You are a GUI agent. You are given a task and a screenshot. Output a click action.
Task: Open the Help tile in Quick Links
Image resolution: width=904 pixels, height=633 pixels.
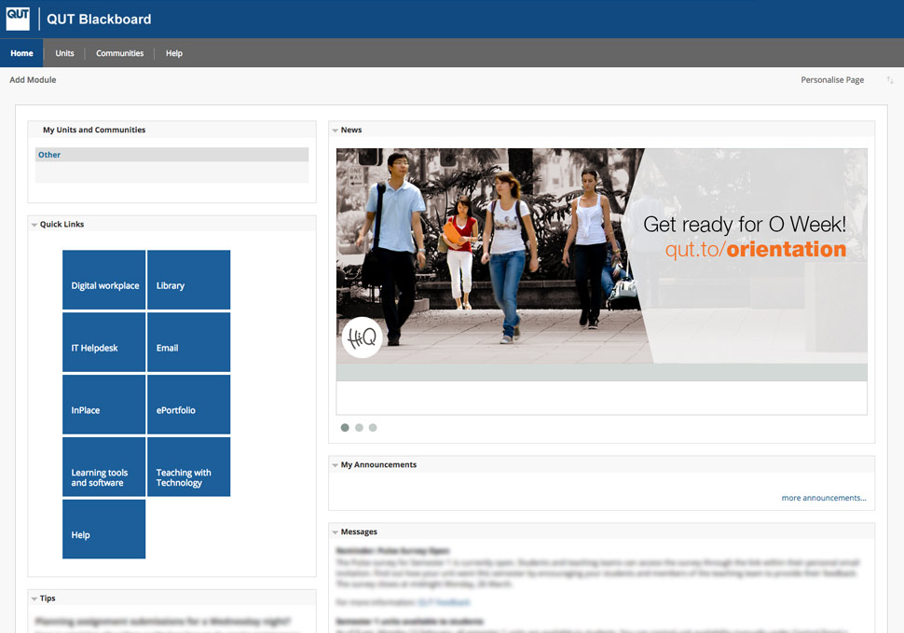tap(103, 529)
